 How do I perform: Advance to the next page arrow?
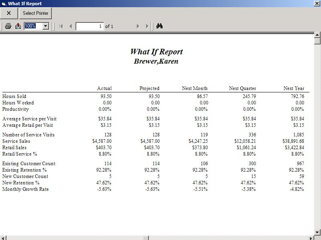[138, 26]
